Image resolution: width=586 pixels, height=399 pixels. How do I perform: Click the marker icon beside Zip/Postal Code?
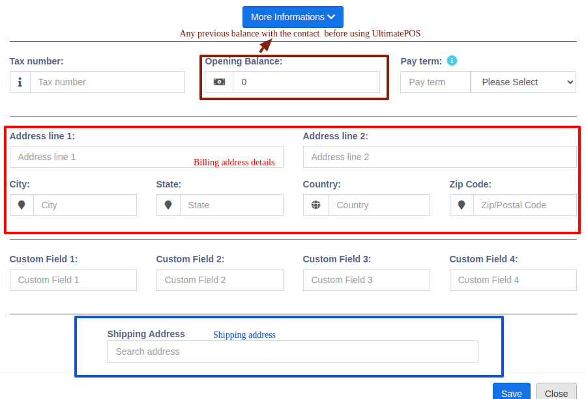(x=461, y=204)
